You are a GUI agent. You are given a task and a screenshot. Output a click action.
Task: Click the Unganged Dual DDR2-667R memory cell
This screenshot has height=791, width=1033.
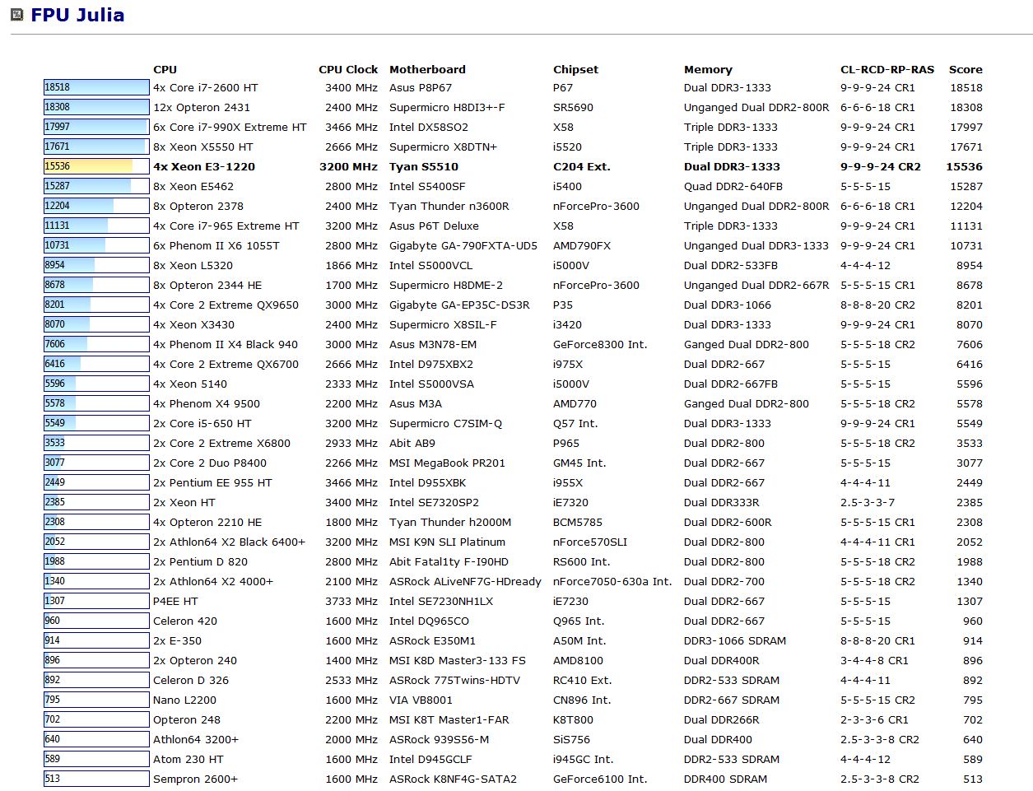click(x=756, y=285)
